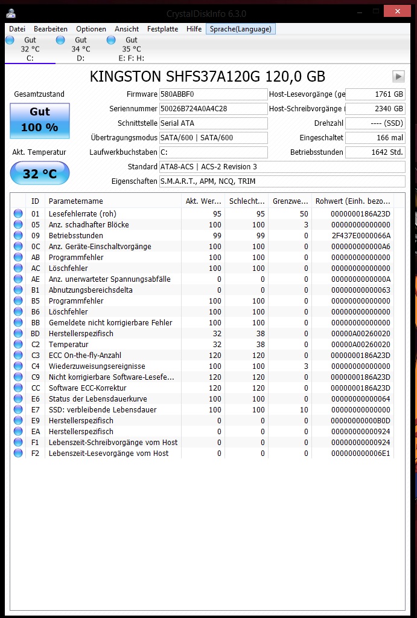Click raw value 000000000006E1
Image resolution: width=417 pixels, height=618 pixels.
click(361, 454)
